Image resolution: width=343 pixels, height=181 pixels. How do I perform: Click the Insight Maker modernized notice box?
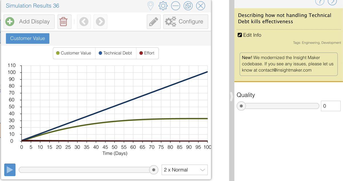[289, 64]
